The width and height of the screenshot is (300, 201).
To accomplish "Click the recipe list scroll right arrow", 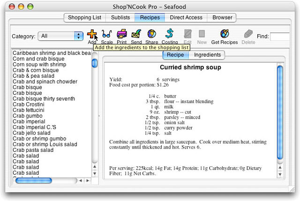I will [x=88, y=180].
